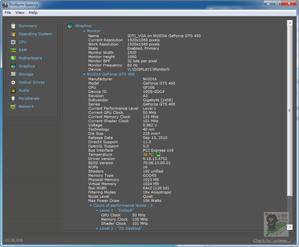Collapse the Monitor section

coord(84,31)
